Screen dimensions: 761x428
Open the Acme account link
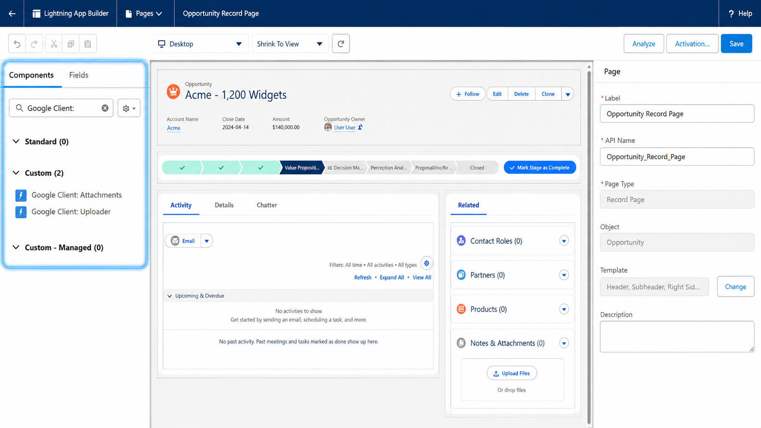(173, 128)
